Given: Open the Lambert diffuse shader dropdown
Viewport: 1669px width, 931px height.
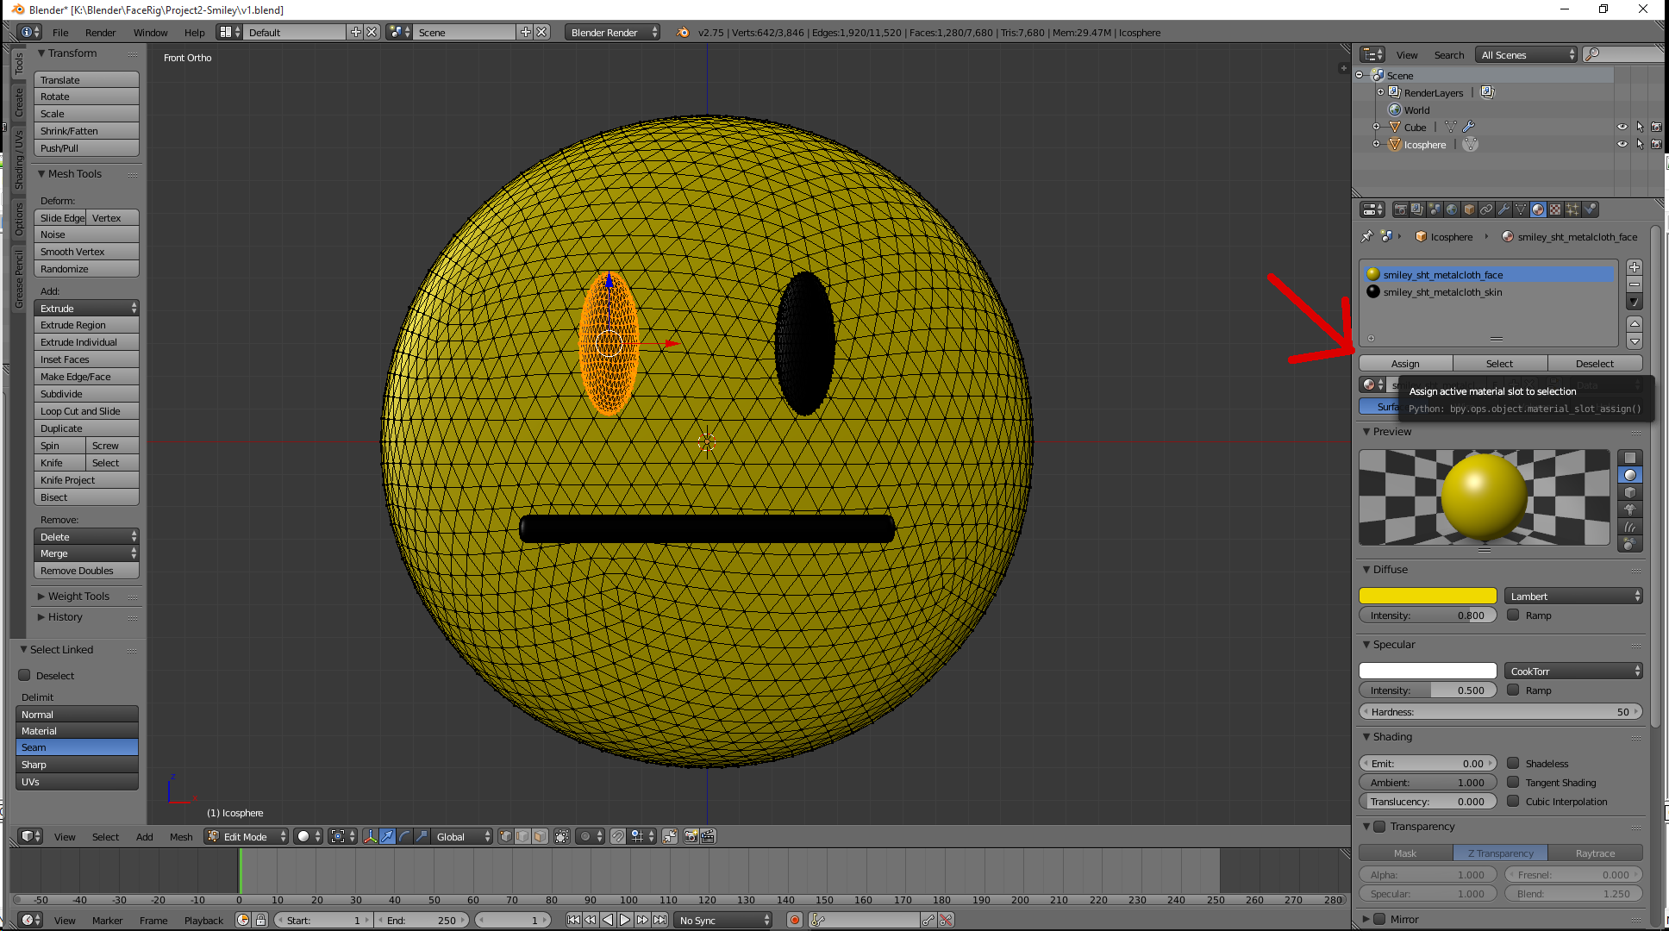Looking at the screenshot, I should click(x=1574, y=596).
